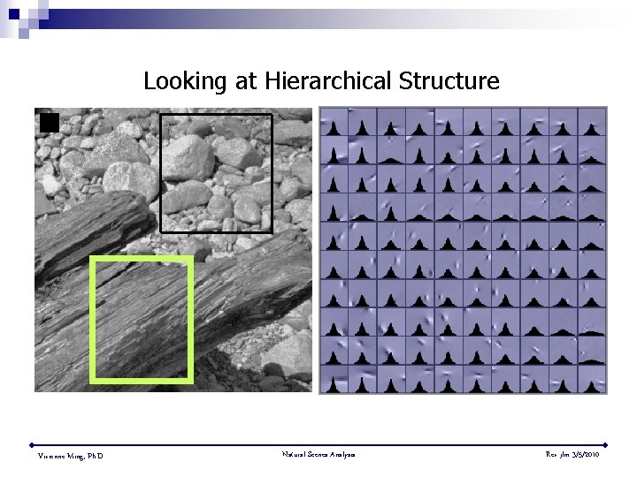Screen dimensions: 637x477
Task: Click the small solid black square on photo
Action: tap(50, 123)
